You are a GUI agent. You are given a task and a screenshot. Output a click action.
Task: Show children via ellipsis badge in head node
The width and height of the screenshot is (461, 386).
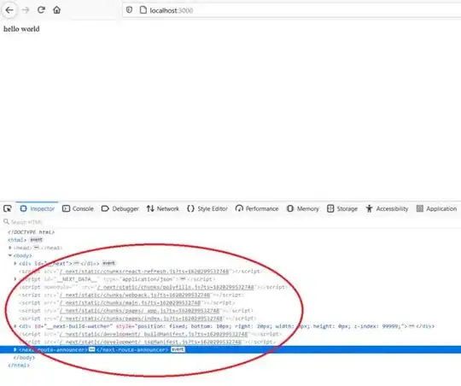(x=37, y=248)
